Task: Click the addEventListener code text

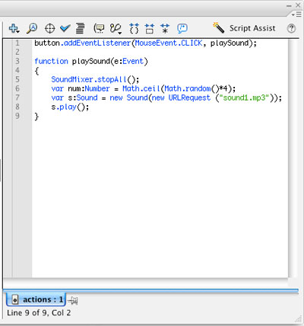Action: click(x=97, y=43)
